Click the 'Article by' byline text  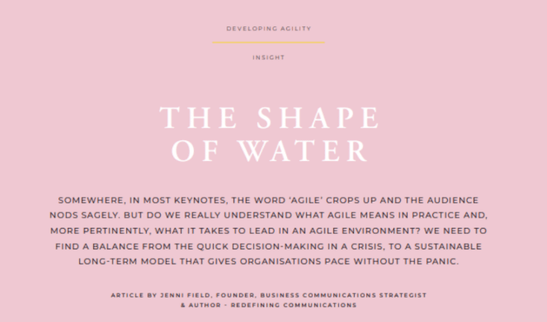pos(135,294)
